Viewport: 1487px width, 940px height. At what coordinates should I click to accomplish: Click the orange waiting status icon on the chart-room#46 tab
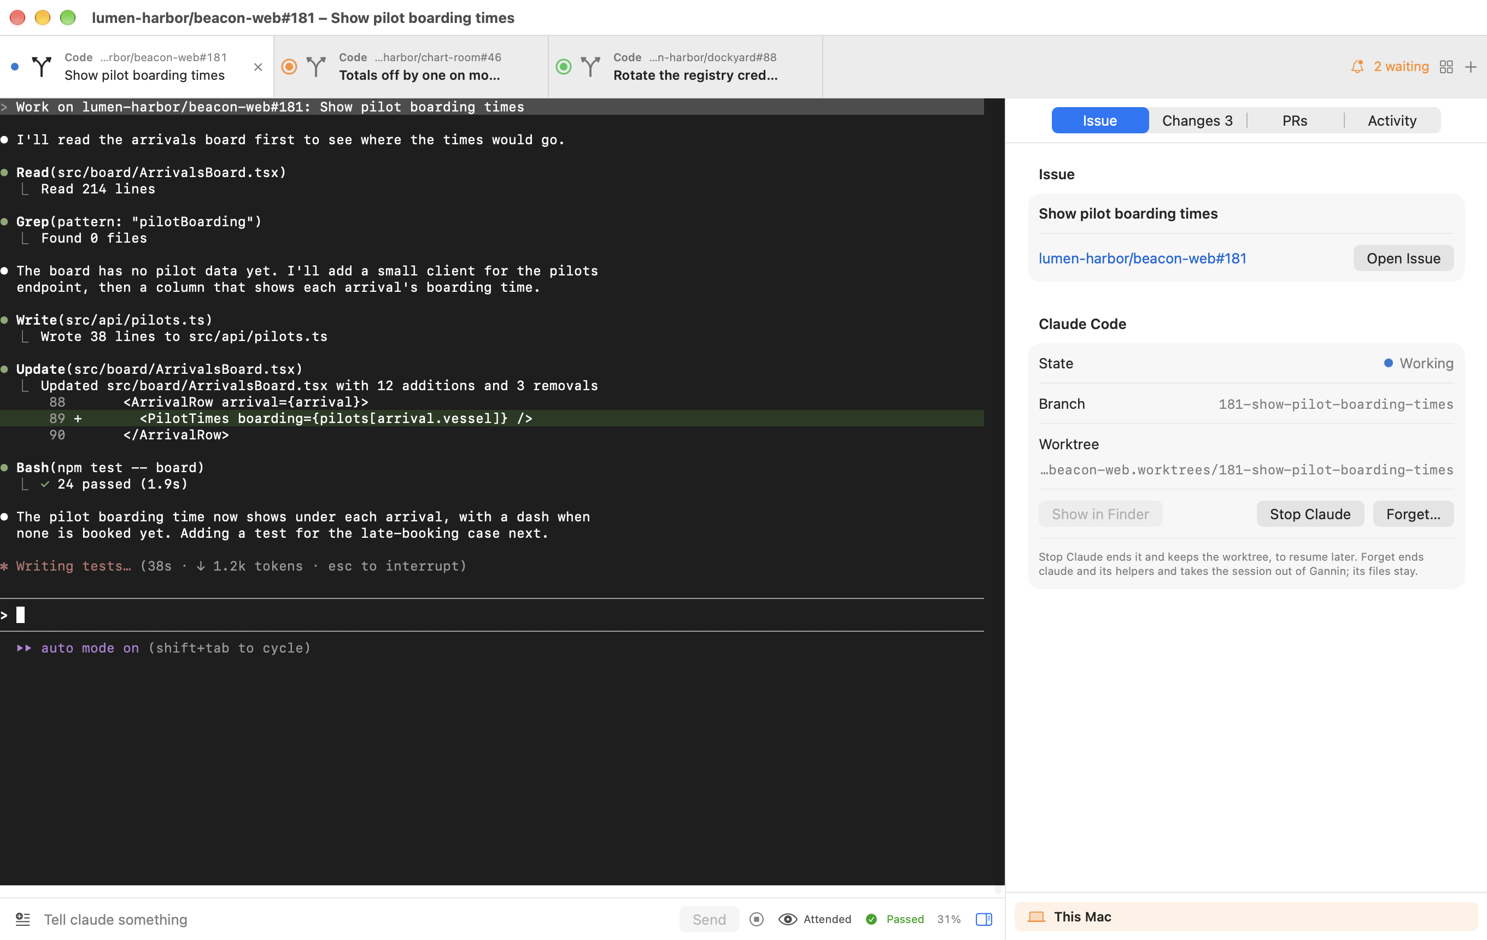289,66
